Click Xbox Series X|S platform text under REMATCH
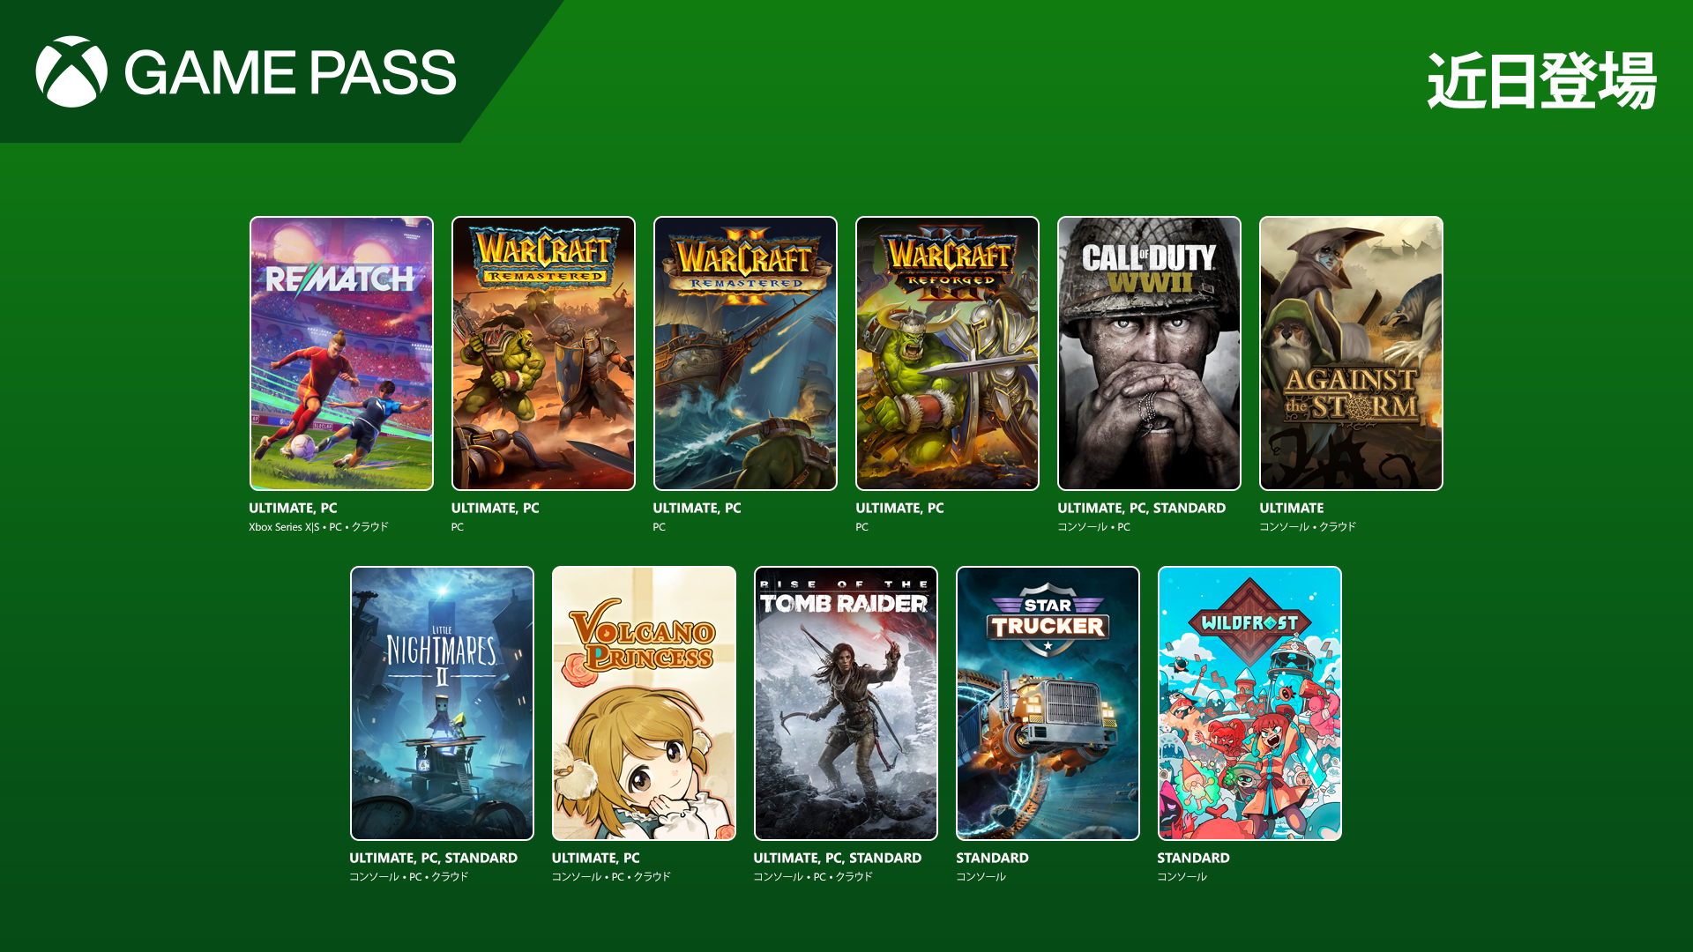 click(284, 527)
